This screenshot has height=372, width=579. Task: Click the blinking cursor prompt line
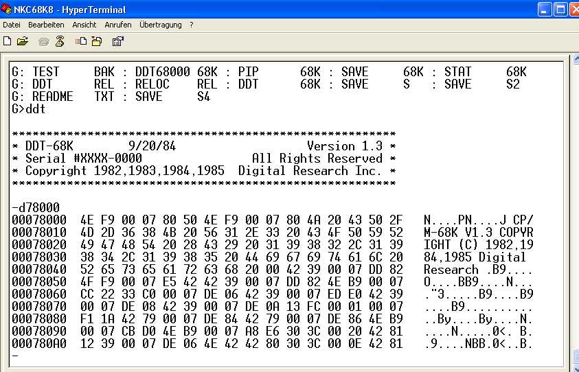point(15,356)
